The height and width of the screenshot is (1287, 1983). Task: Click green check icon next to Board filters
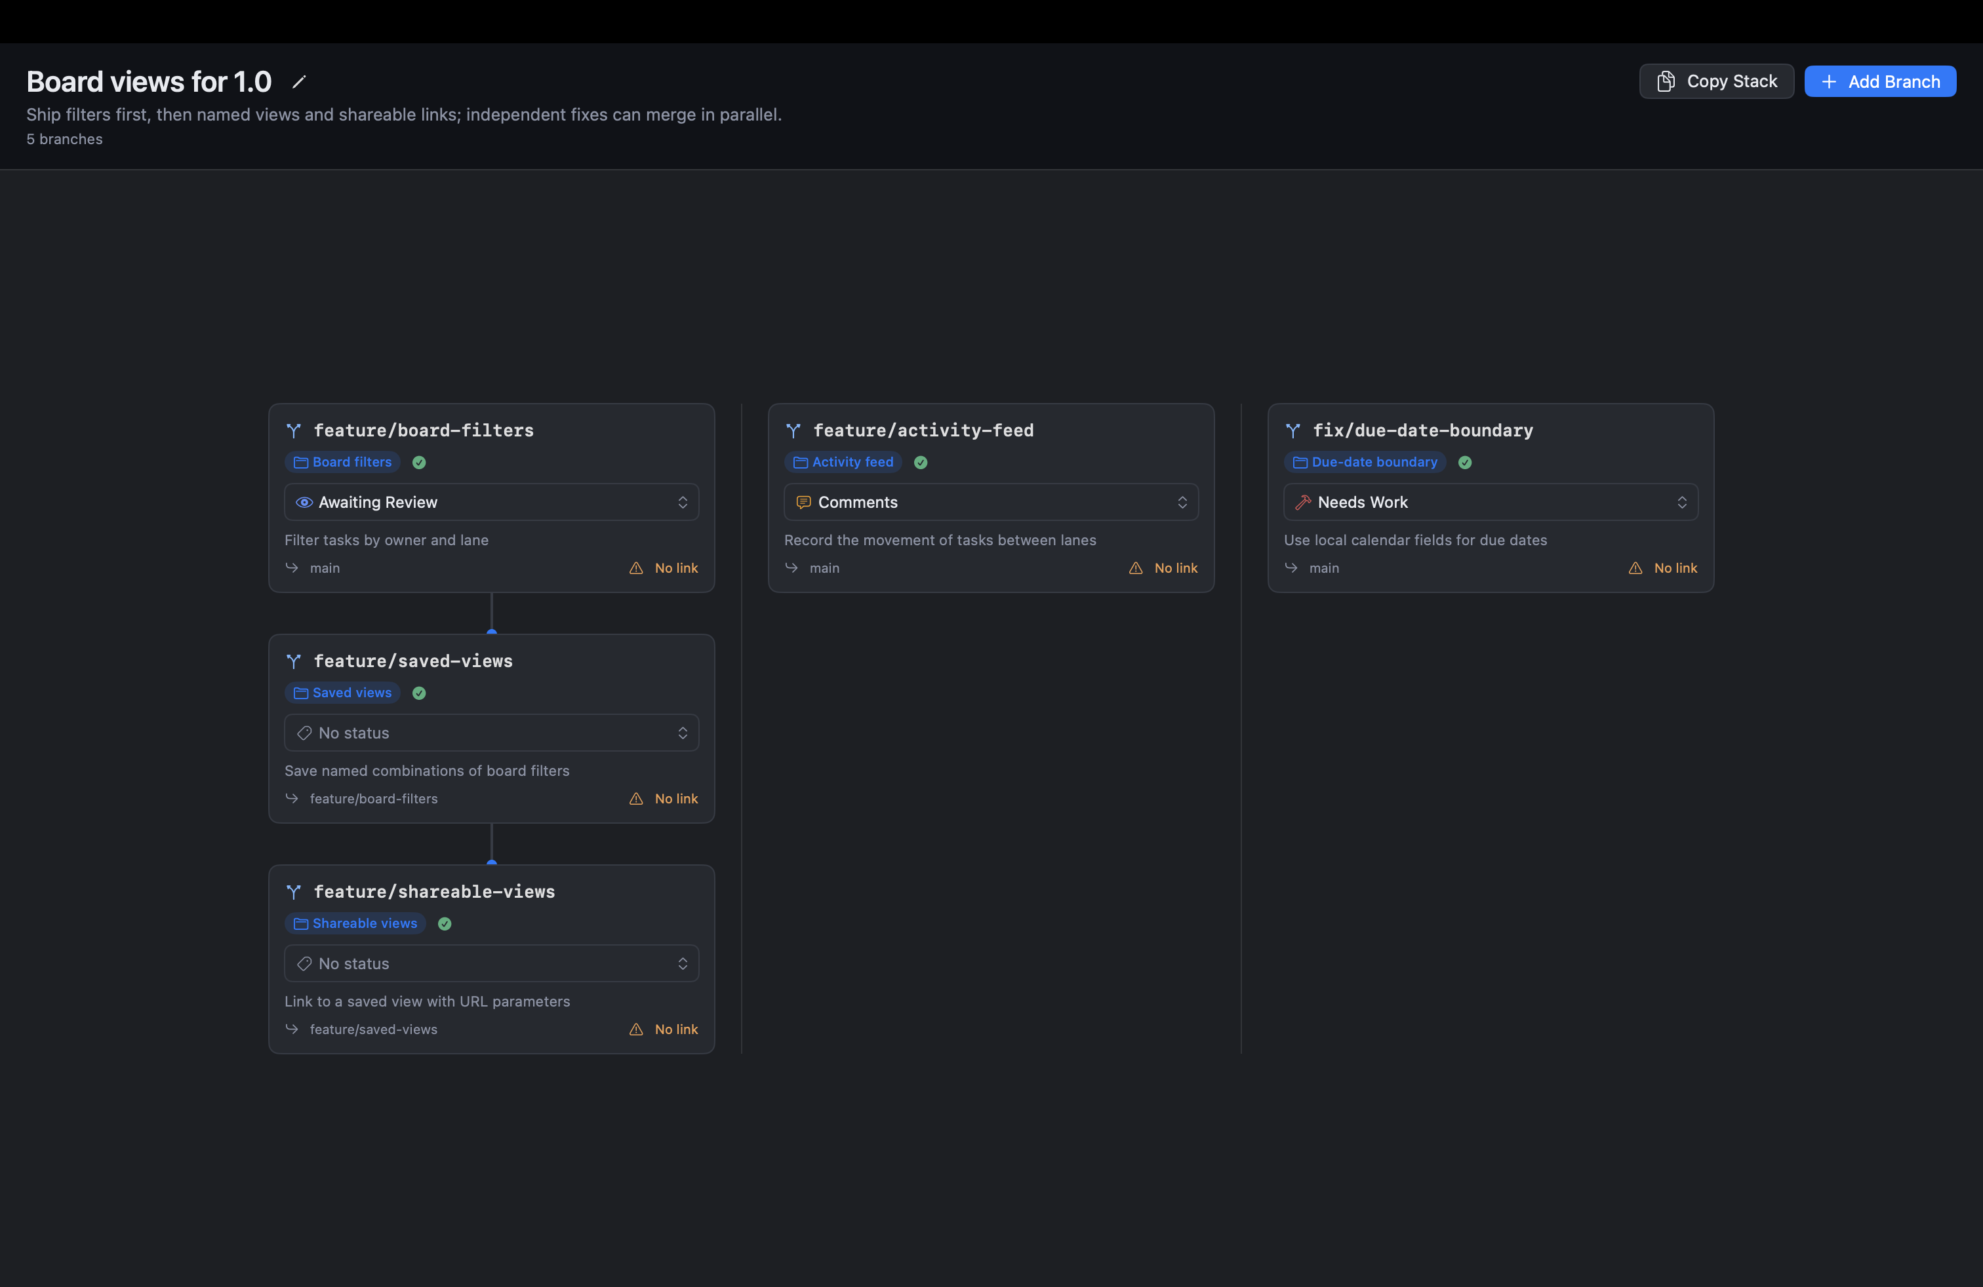(419, 462)
